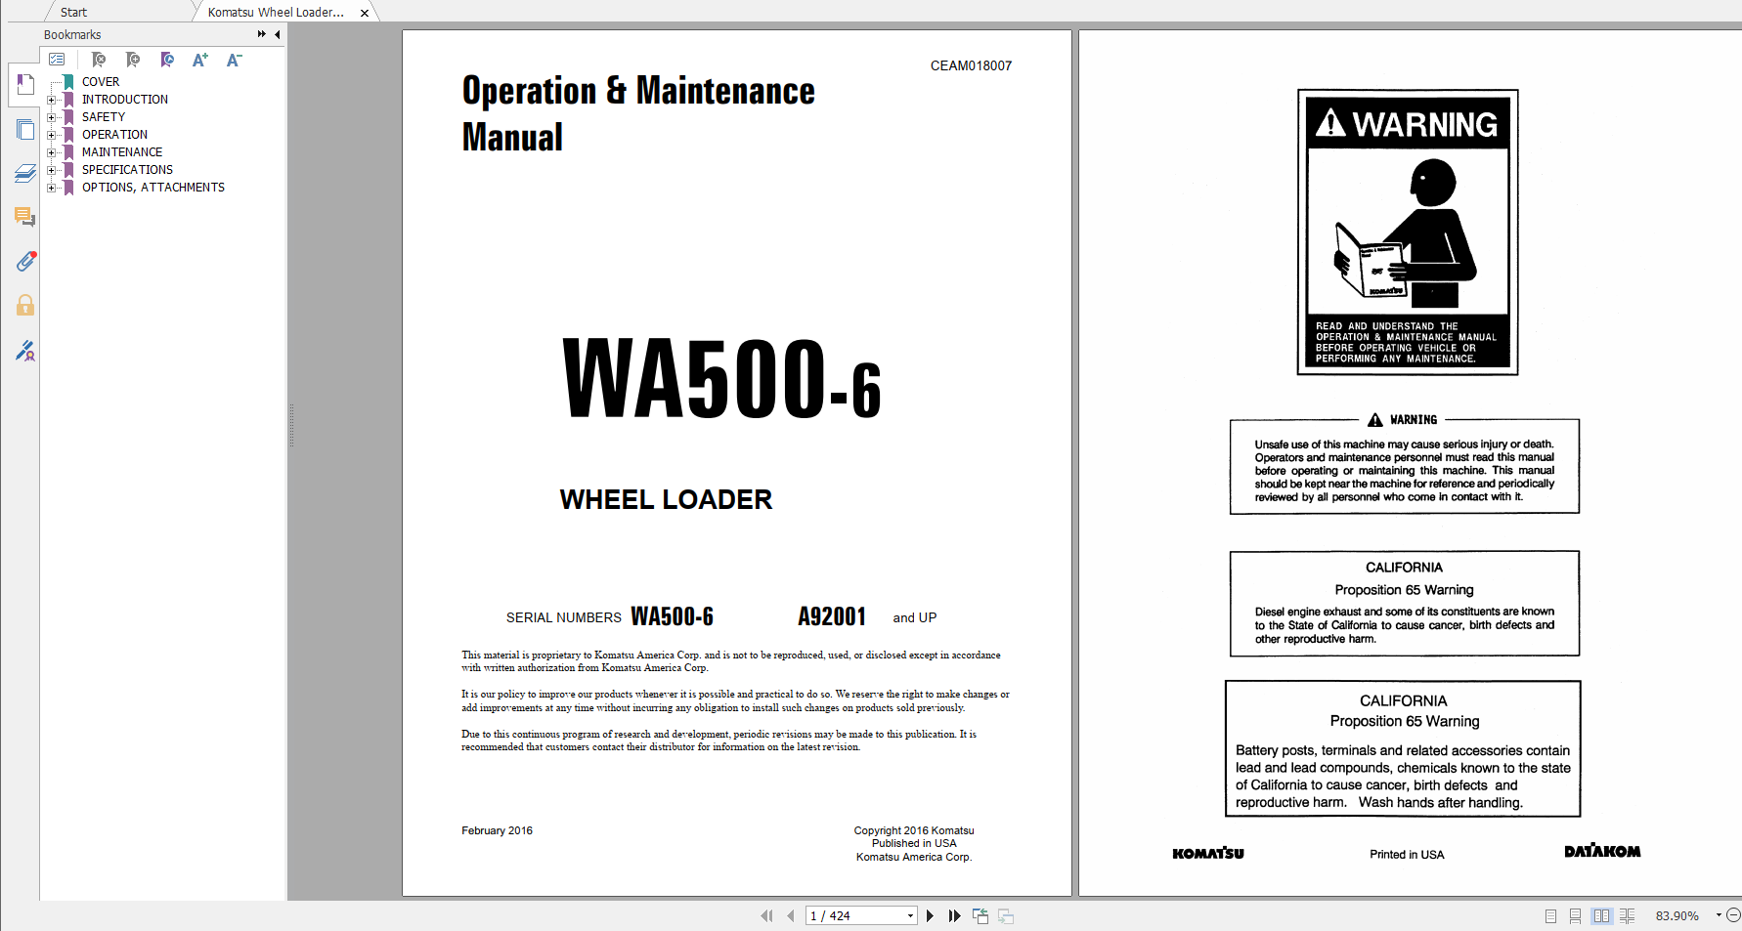The height and width of the screenshot is (931, 1742).
Task: Decrease bookmark font size with A- icon
Action: coord(234,60)
